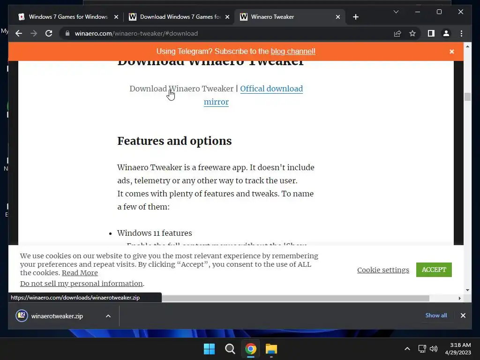Dismiss the orange Telegram banner
The height and width of the screenshot is (360, 480).
pos(452,52)
